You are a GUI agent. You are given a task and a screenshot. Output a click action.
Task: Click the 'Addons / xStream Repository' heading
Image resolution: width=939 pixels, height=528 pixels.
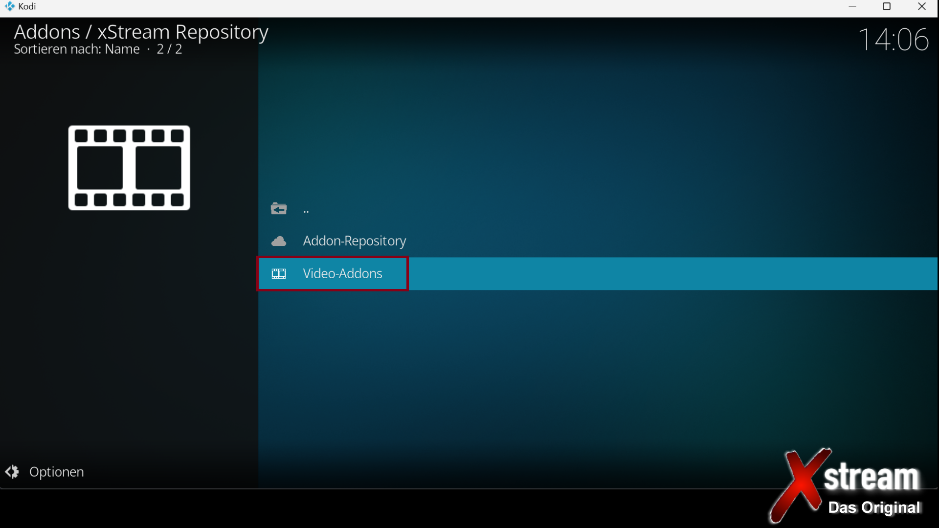click(141, 32)
